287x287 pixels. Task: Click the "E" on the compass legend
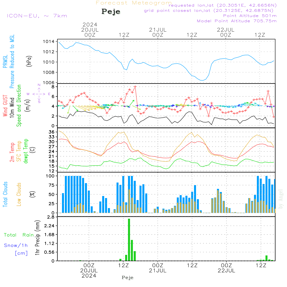tap(49, 94)
